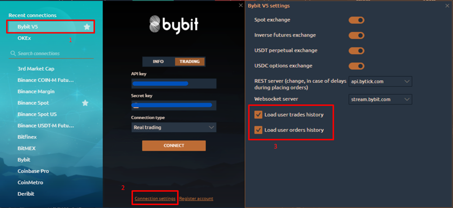The height and width of the screenshot is (208, 453).
Task: Switch to the INFO tab
Action: (158, 61)
